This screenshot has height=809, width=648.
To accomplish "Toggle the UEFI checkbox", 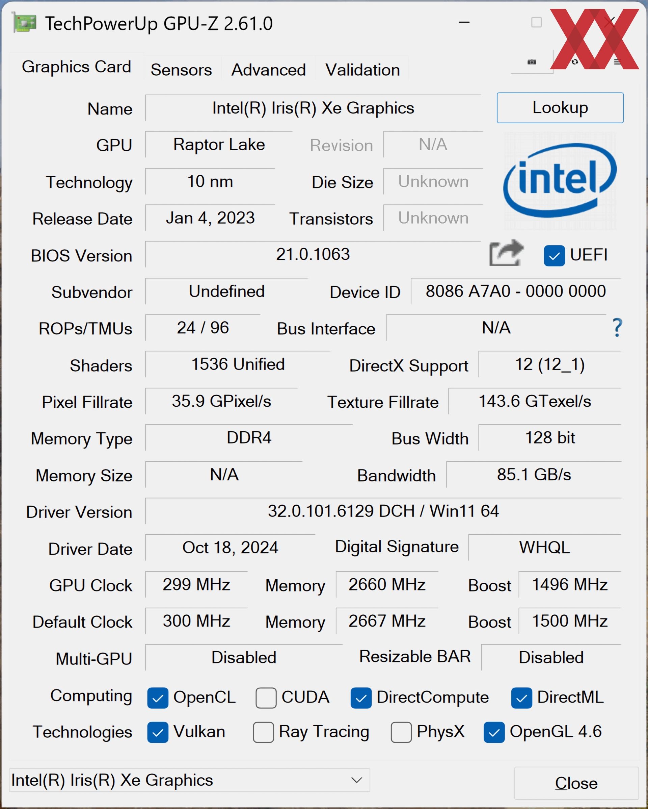I will [x=554, y=256].
